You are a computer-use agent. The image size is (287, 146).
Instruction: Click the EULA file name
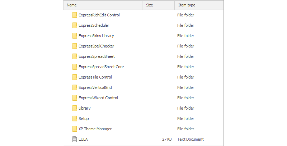click(83, 139)
